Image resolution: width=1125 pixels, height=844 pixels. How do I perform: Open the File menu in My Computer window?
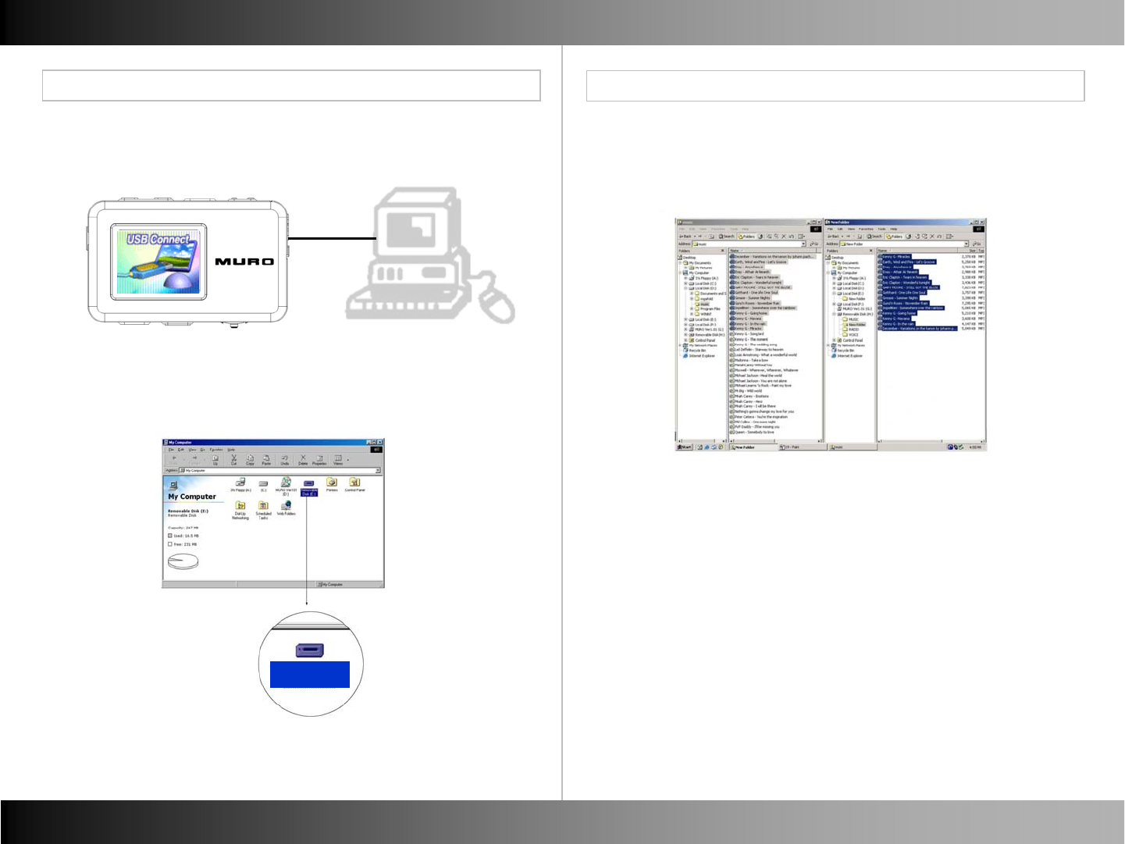(172, 450)
